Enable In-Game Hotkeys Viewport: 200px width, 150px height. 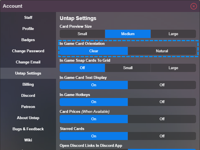94,102
